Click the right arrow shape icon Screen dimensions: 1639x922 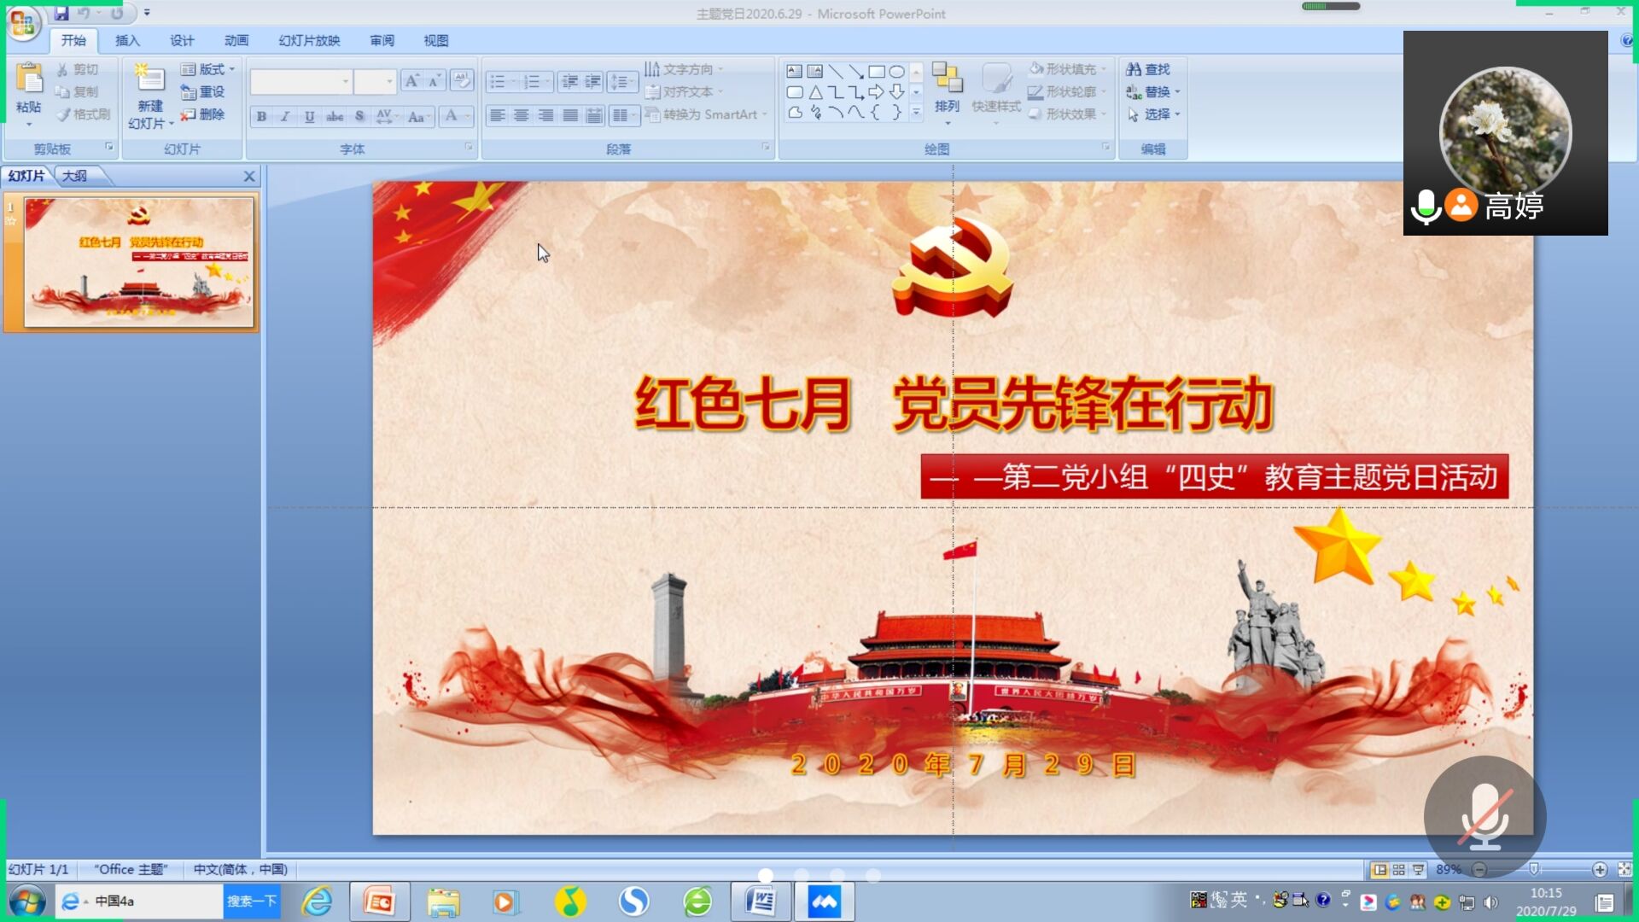[x=876, y=92]
